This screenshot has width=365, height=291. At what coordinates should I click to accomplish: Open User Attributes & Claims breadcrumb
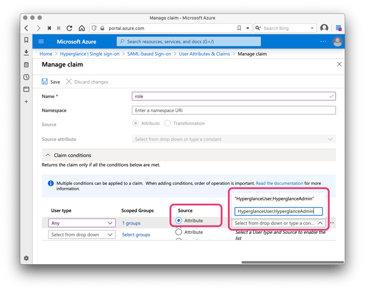point(204,54)
